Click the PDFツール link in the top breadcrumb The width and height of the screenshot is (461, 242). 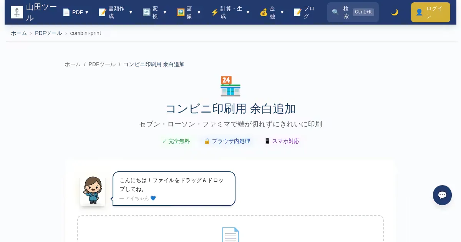[x=48, y=33]
